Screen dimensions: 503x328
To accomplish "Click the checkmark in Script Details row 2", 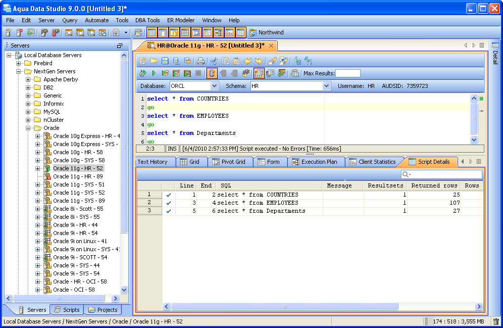I will pyautogui.click(x=168, y=203).
